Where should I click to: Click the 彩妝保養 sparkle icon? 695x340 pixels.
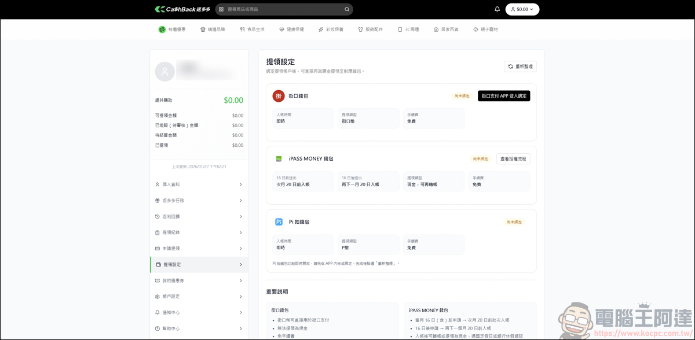321,29
